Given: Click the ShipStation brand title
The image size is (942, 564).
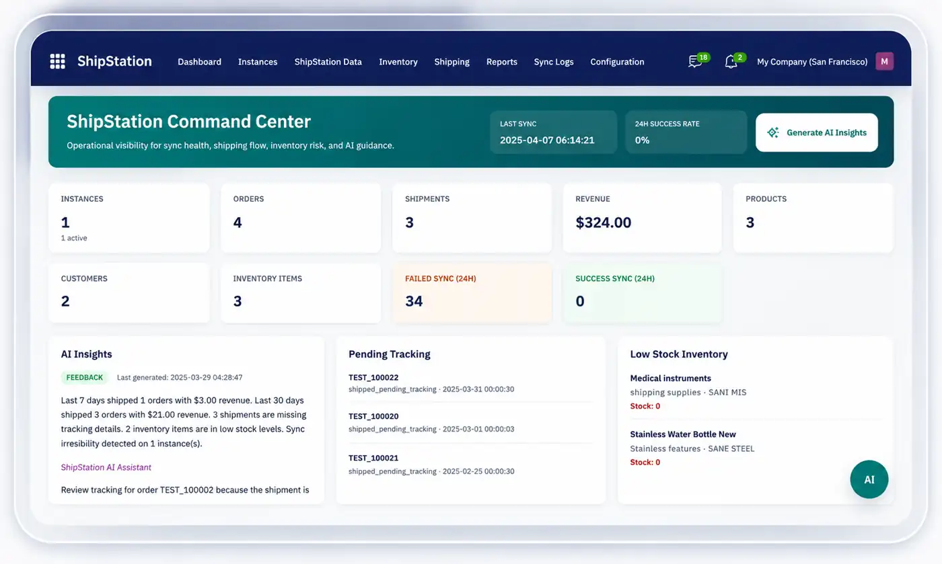Looking at the screenshot, I should coord(114,61).
